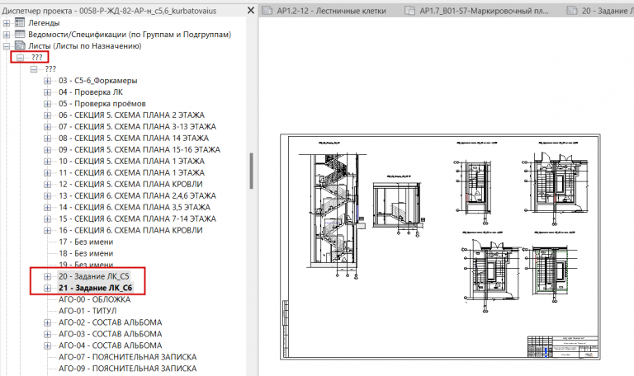This screenshot has height=376, width=634.
Task: Click the Легенды icon
Action: pyautogui.click(x=20, y=22)
